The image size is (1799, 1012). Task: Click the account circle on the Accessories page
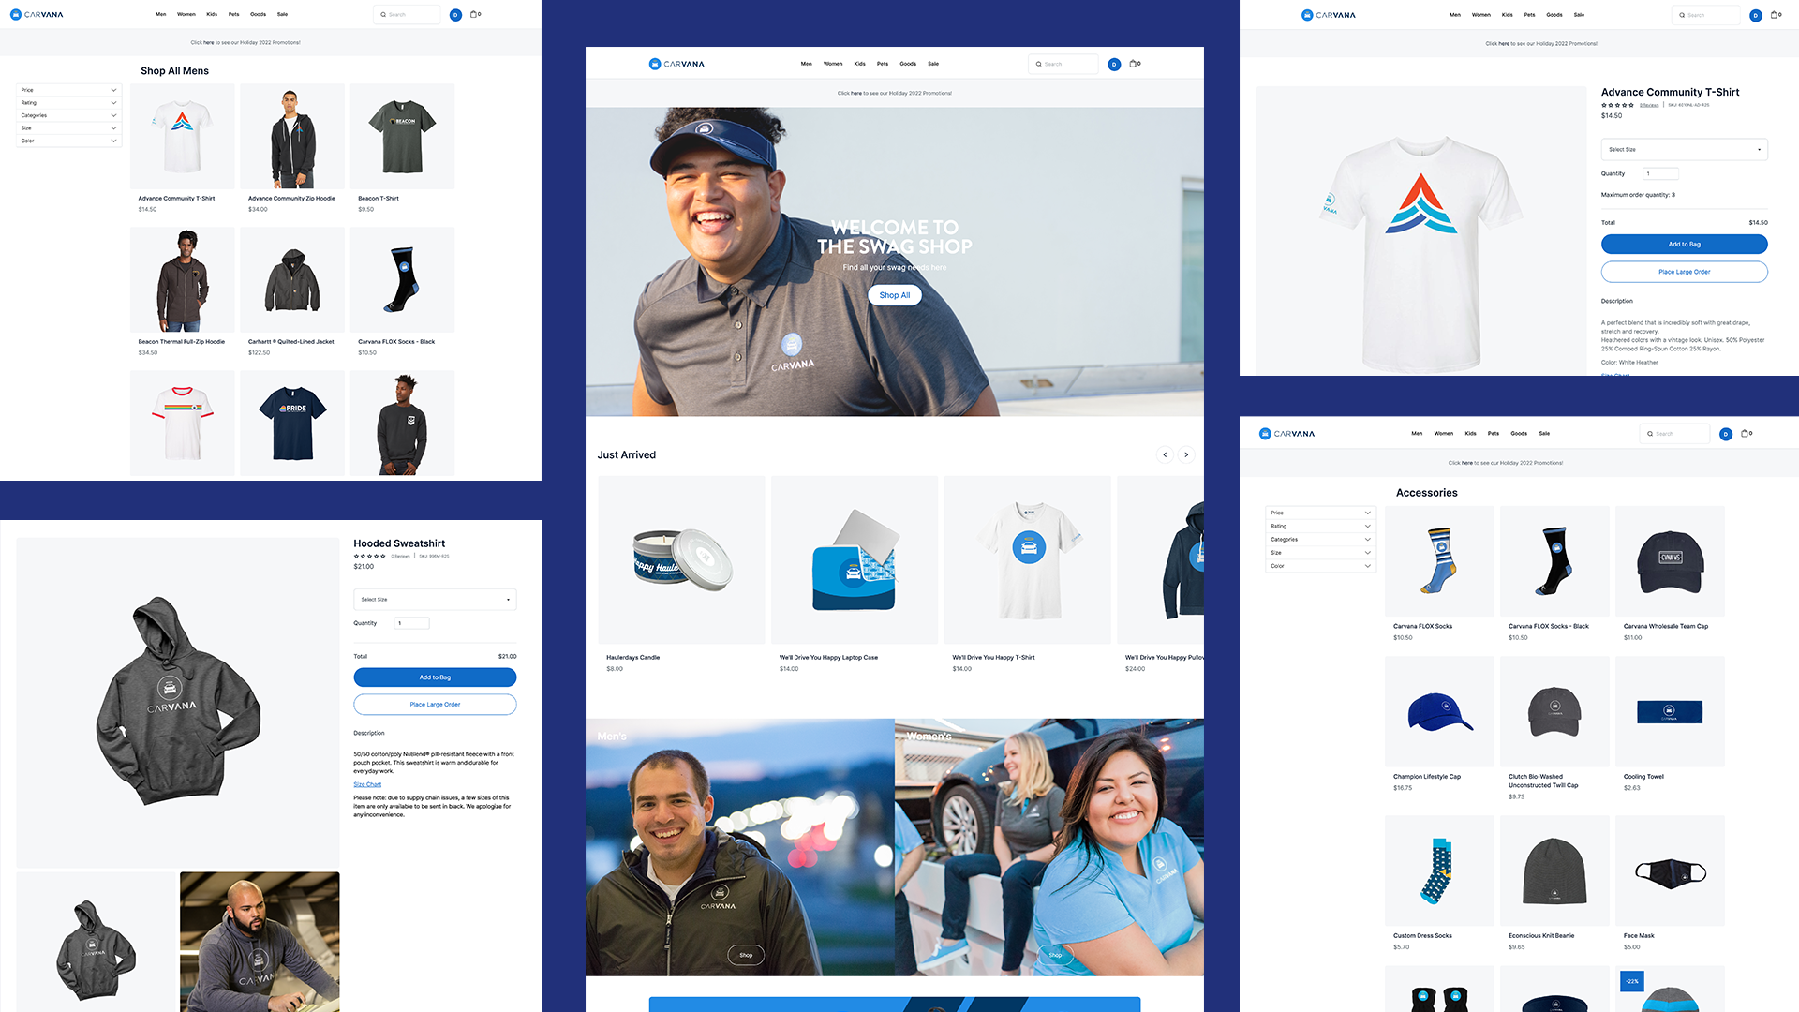pos(1726,434)
